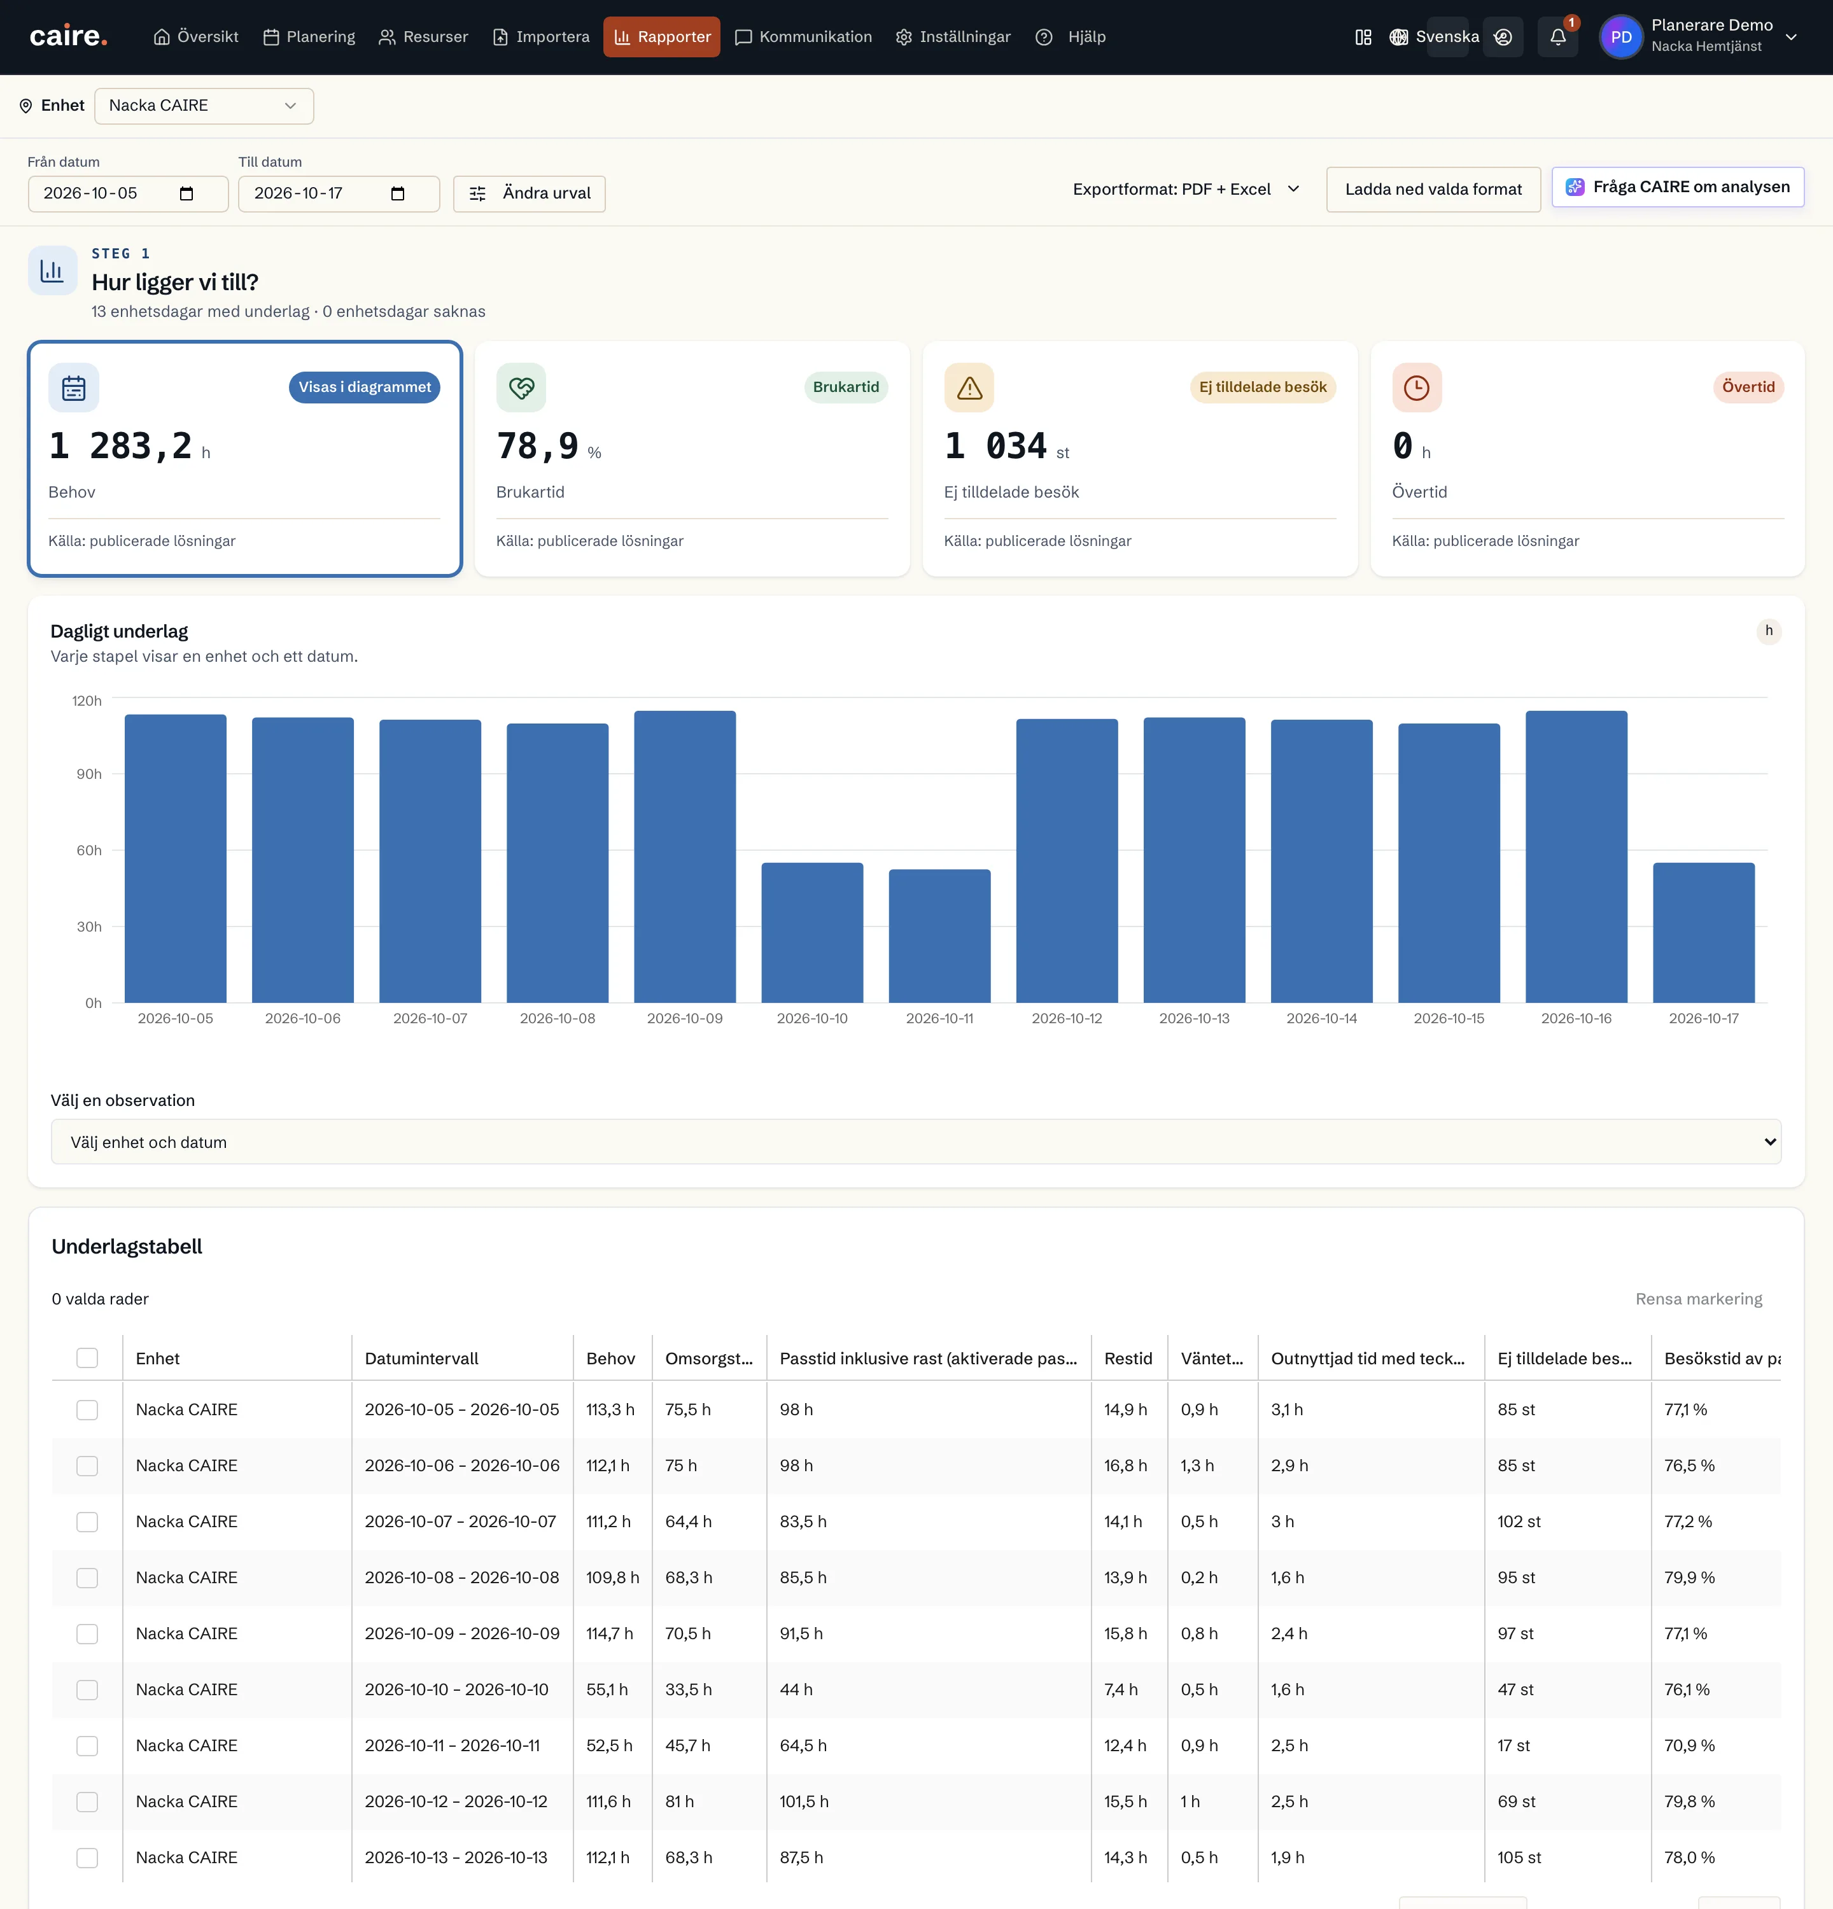Click the accessibility profile icon beside Svenska
1833x1909 pixels.
point(1503,37)
